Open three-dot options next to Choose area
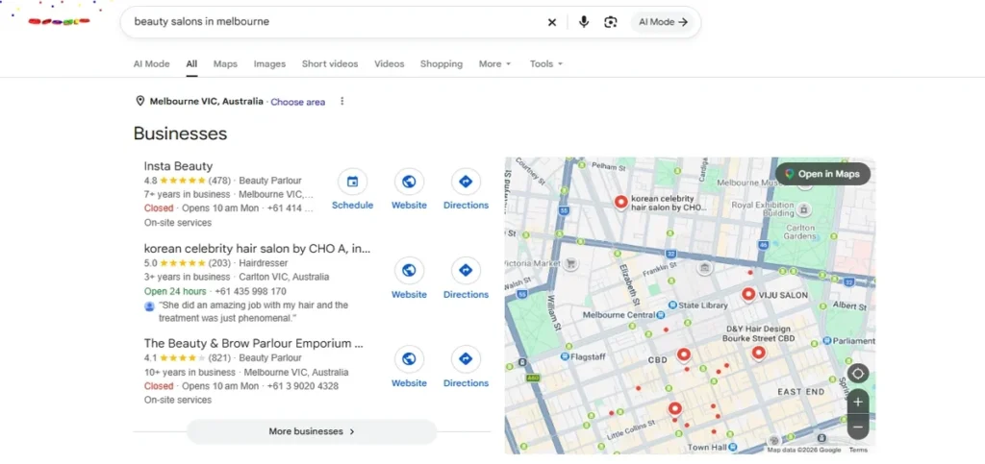Image resolution: width=985 pixels, height=464 pixels. pyautogui.click(x=341, y=101)
